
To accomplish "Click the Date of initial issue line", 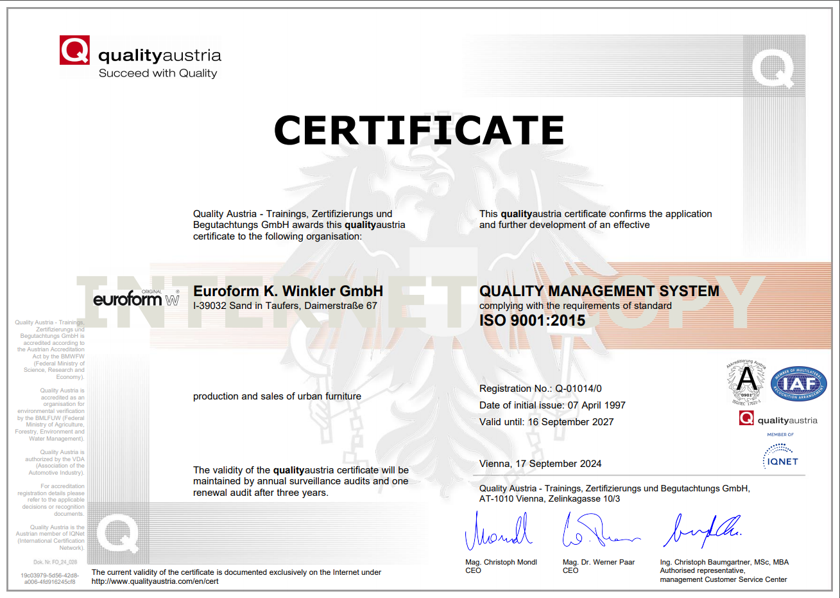I will [552, 405].
